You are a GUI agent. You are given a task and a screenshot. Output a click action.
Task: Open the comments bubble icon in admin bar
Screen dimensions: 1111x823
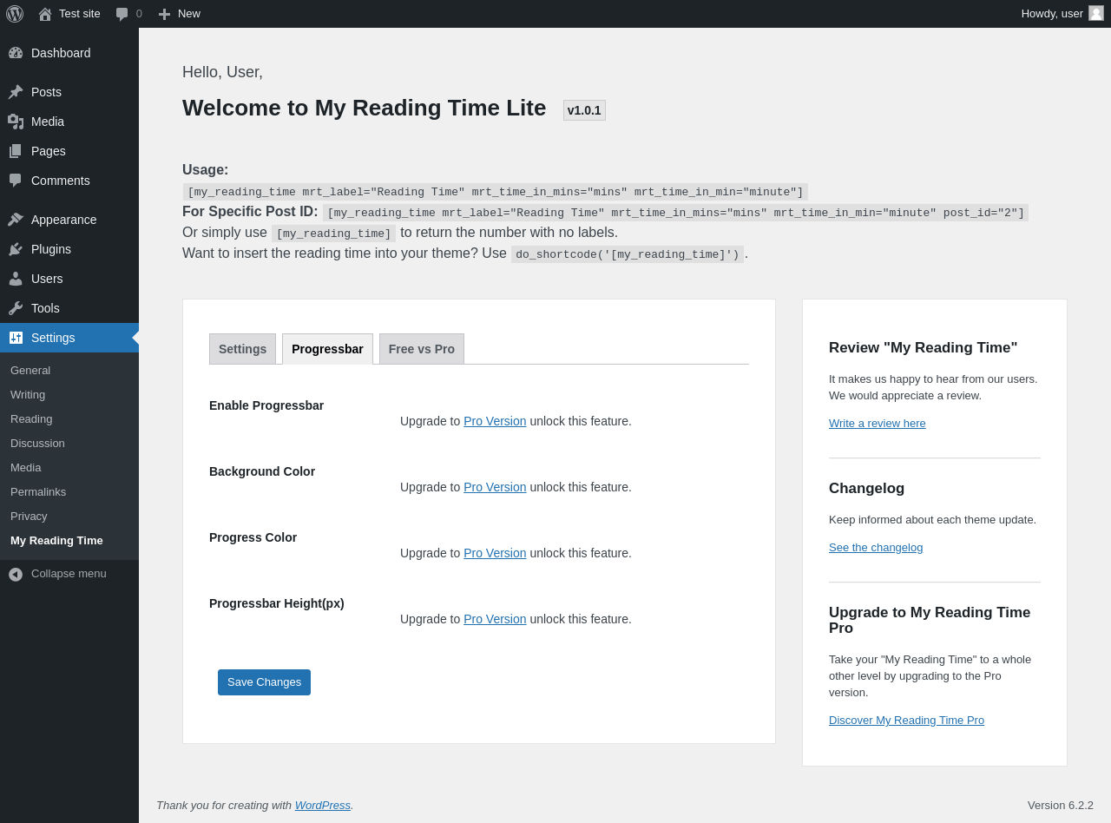point(122,14)
